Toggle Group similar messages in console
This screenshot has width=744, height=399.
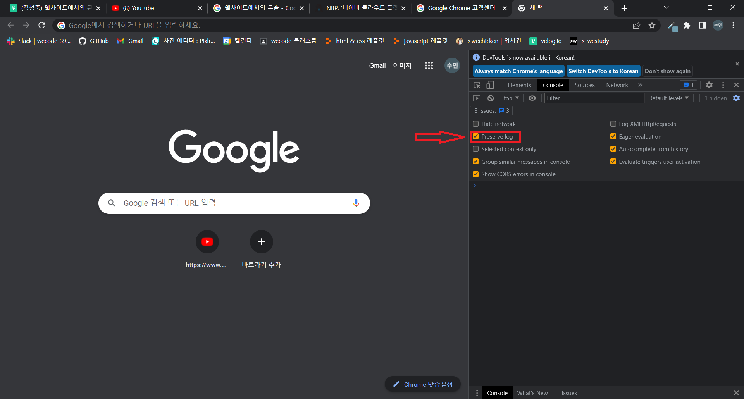(476, 162)
